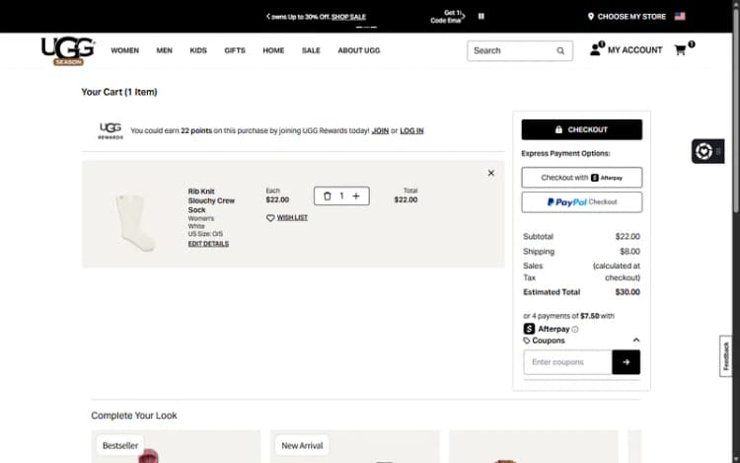Click the Shipping $8.00 value
The image size is (740, 463).
pyautogui.click(x=629, y=252)
